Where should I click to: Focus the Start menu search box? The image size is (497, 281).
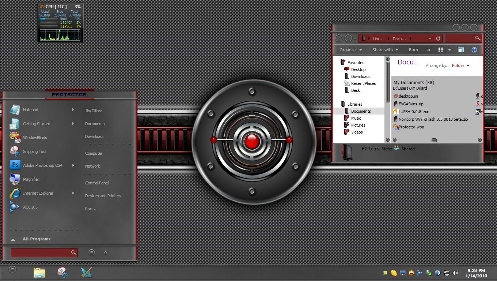point(44,252)
